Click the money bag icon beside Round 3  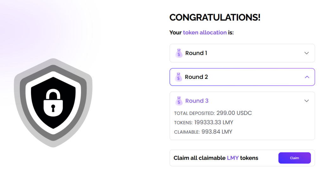click(x=179, y=101)
